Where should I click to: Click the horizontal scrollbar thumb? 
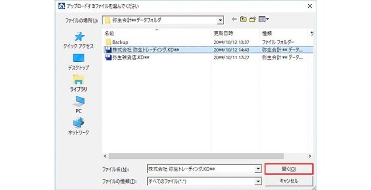pyautogui.click(x=196, y=156)
